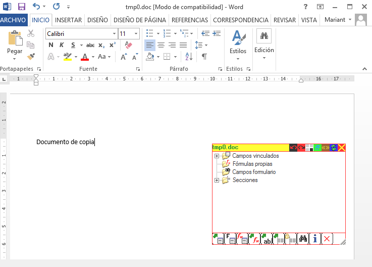This screenshot has width=372, height=267.
Task: Toggle subscript x₂ formatting
Action: [x=101, y=45]
